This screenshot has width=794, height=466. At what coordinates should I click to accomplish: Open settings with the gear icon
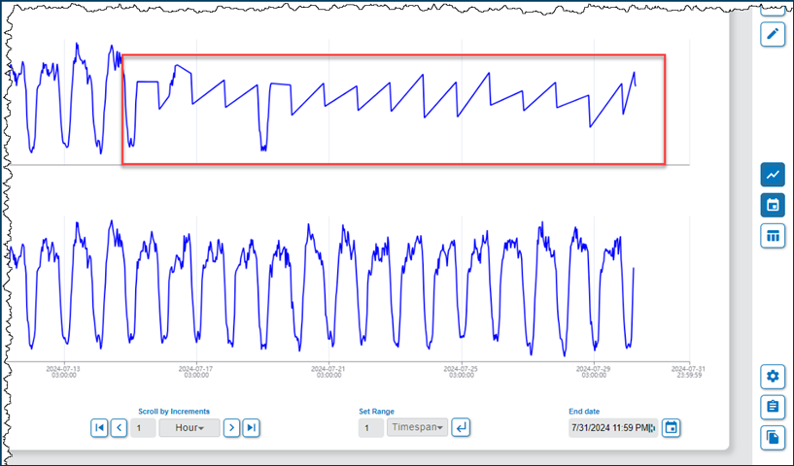coord(773,377)
